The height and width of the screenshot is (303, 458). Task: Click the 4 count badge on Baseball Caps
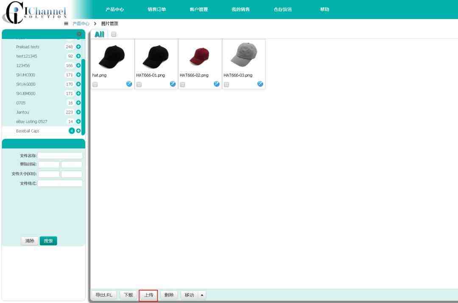click(72, 131)
